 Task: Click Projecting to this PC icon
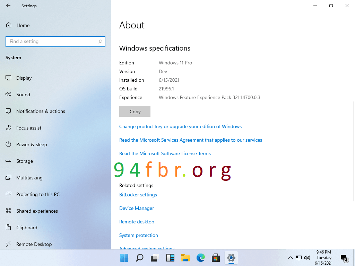[x=8, y=194]
